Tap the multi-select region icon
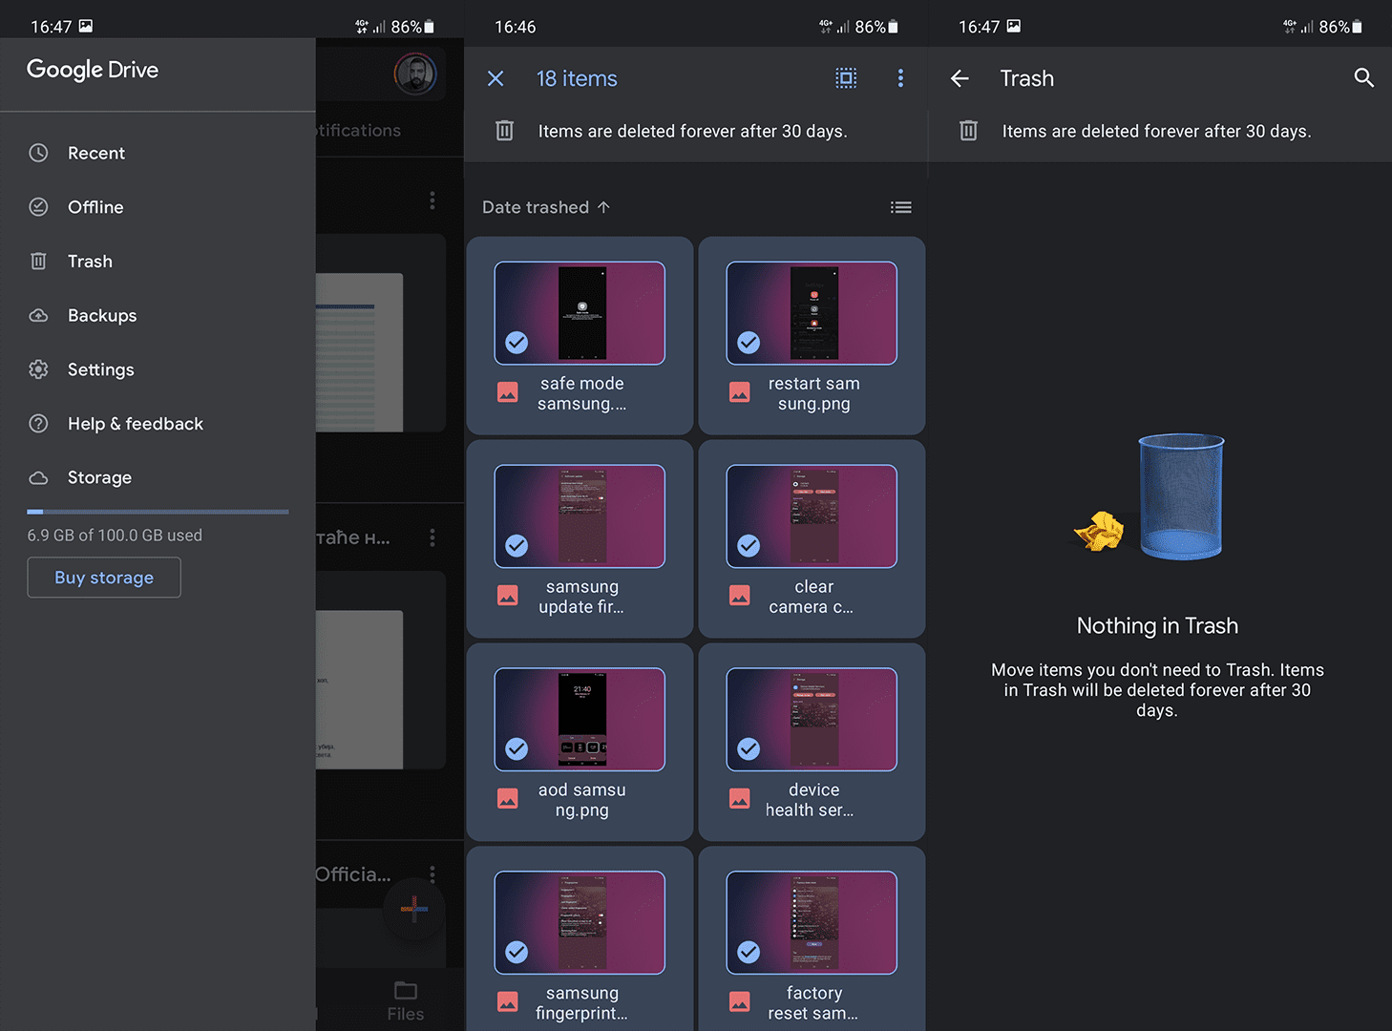This screenshot has width=1392, height=1031. pos(846,78)
